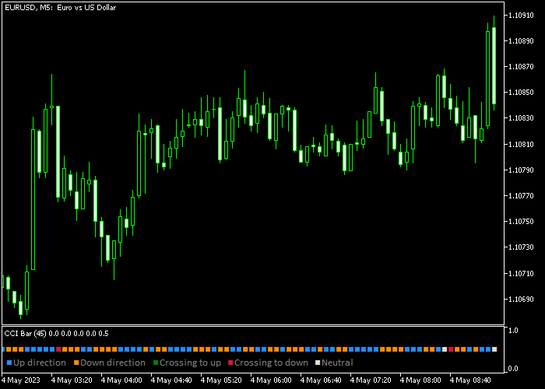Click the white Neutral legend swatch

[318, 363]
